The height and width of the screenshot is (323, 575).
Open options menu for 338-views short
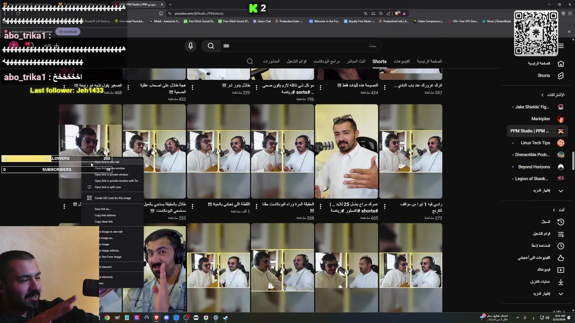tap(256, 206)
